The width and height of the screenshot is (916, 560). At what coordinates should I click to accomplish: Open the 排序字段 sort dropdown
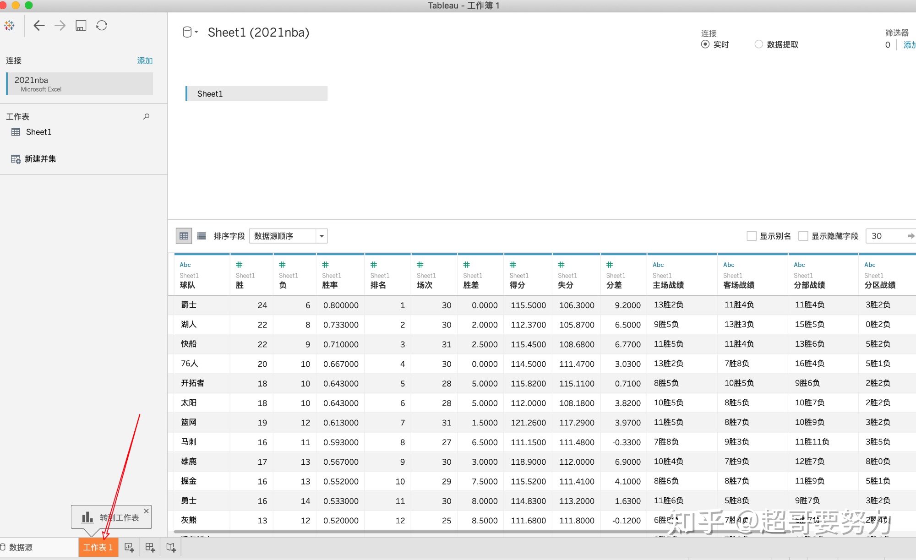point(288,236)
